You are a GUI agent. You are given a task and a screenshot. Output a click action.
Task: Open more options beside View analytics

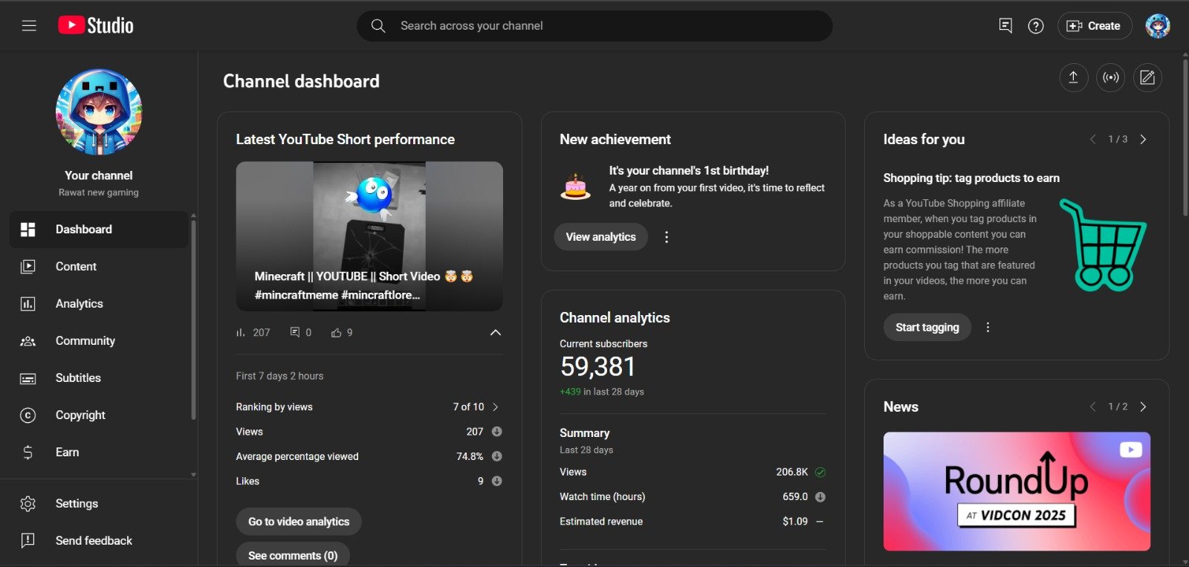[667, 237]
